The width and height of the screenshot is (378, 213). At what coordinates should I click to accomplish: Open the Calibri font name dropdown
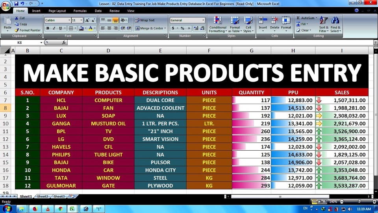tap(69, 20)
